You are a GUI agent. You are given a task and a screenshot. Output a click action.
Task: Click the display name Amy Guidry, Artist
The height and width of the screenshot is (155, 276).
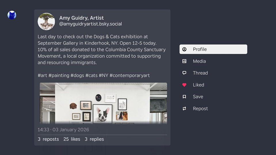(81, 18)
